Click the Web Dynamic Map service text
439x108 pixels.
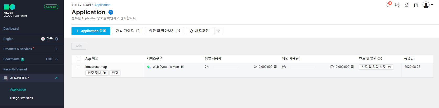166,67
